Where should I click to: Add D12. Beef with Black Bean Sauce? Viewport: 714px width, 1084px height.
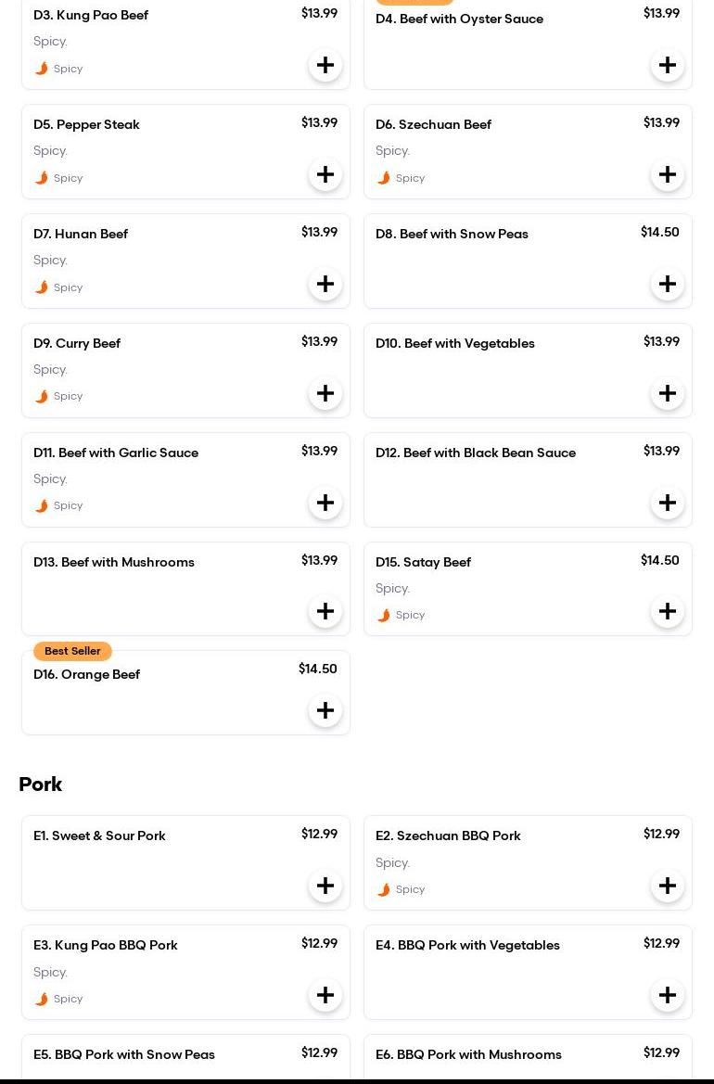668,503
